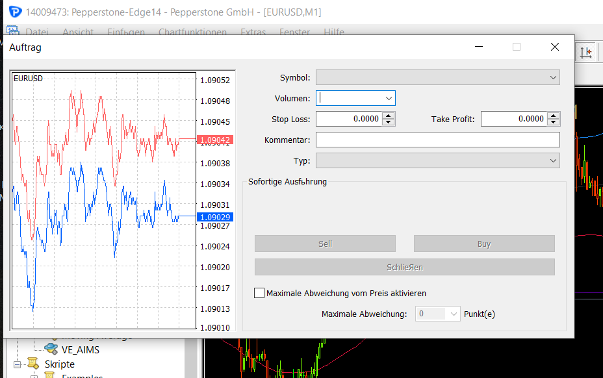Click the blue 1.09029 bid price label
Image resolution: width=603 pixels, height=378 pixels.
pos(215,218)
